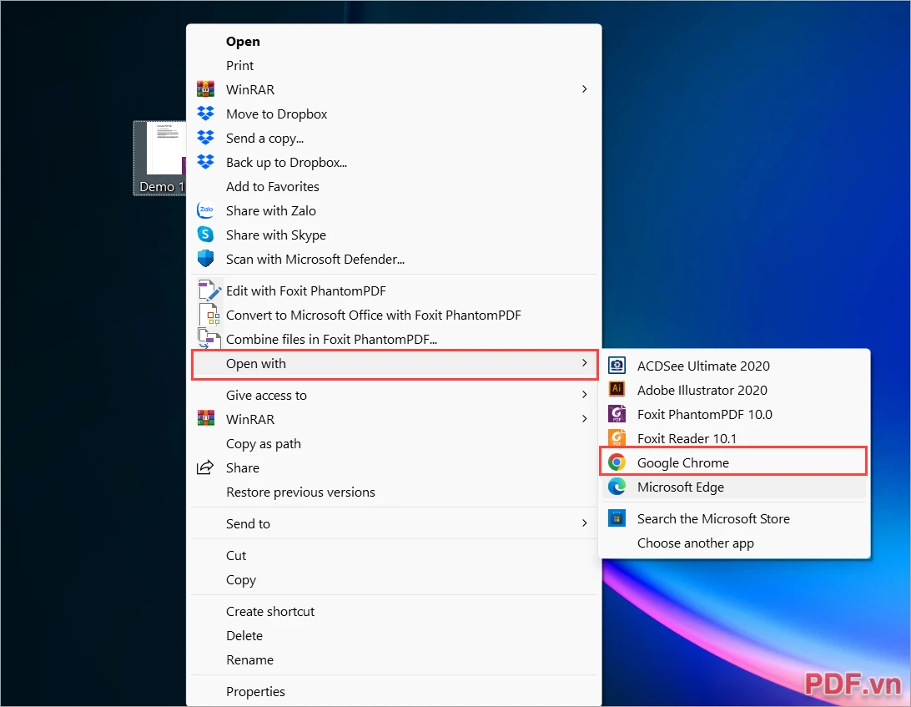Click the Combine files in Foxit icon
Screen dimensions: 911x707
pos(209,338)
